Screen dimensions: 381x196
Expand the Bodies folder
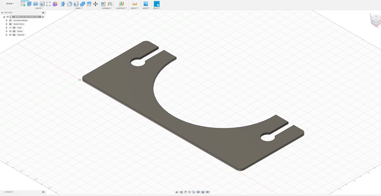pyautogui.click(x=7, y=31)
